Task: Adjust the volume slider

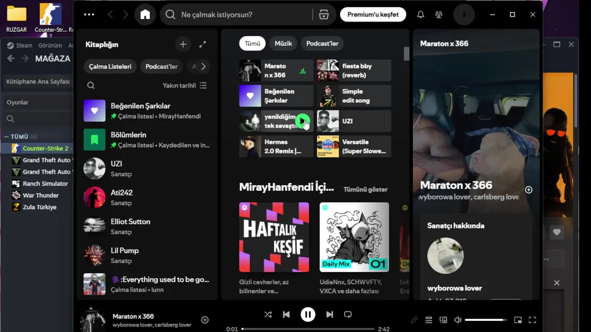Action: click(x=486, y=320)
